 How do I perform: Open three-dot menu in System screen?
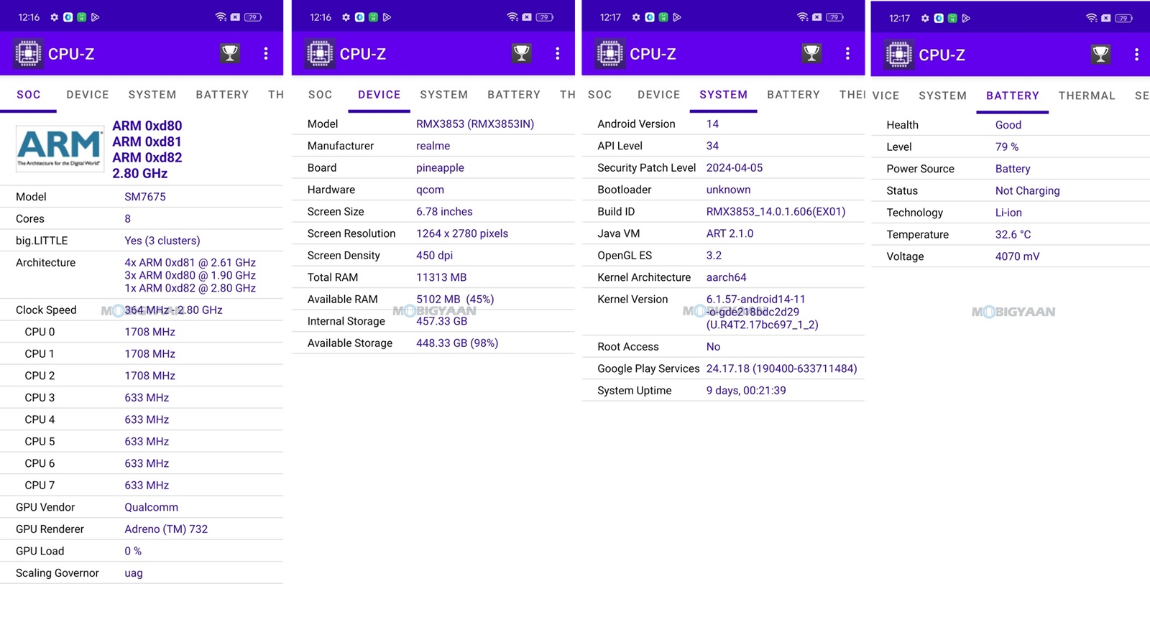848,53
